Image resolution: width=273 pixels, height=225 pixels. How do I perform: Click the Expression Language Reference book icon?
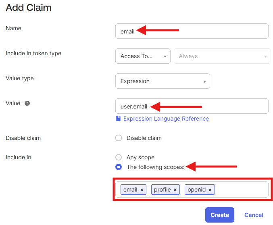tap(118, 119)
